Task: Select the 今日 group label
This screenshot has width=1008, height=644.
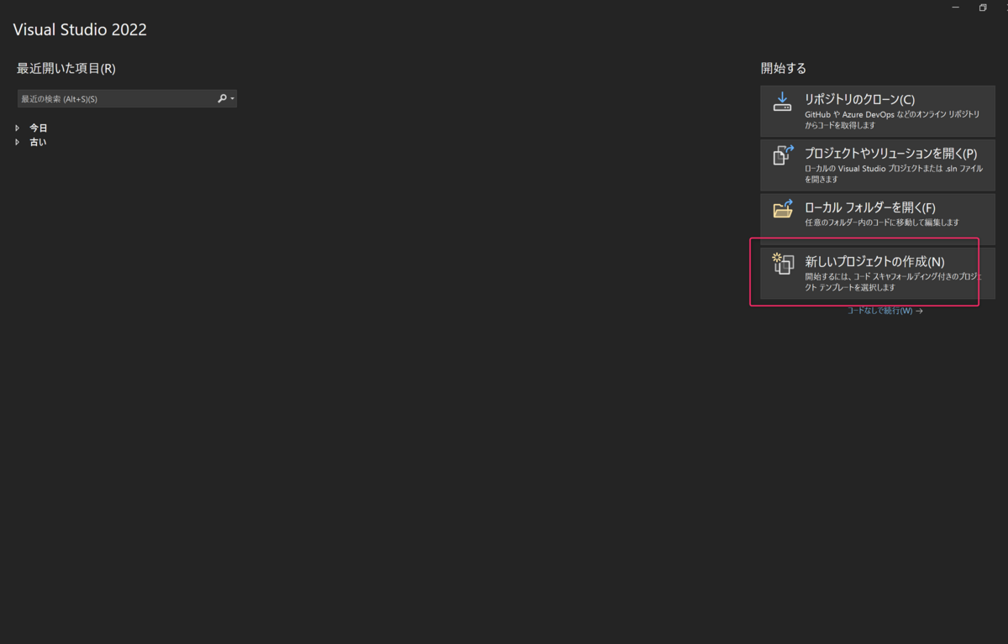Action: coord(39,128)
